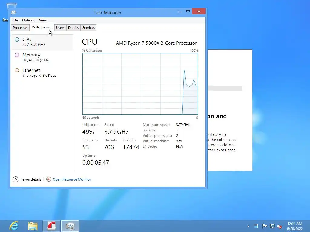
Task: Click the Resource Monitor gauge icon
Action: click(49, 179)
